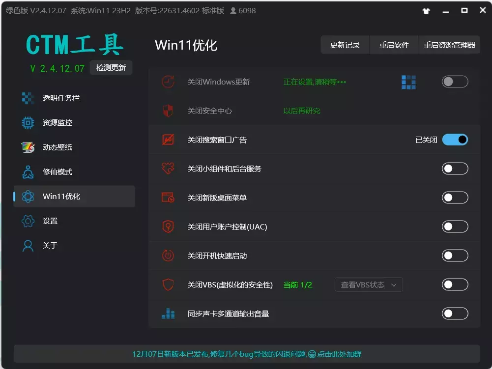Open 设置 sidebar page
The image size is (492, 369).
[74, 221]
